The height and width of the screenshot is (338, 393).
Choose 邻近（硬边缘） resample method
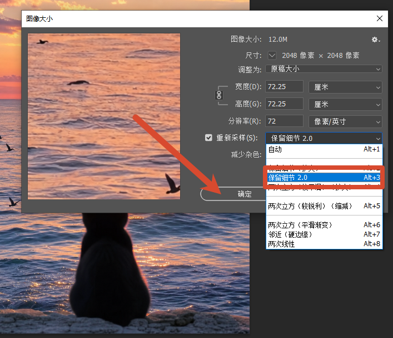[324, 234]
